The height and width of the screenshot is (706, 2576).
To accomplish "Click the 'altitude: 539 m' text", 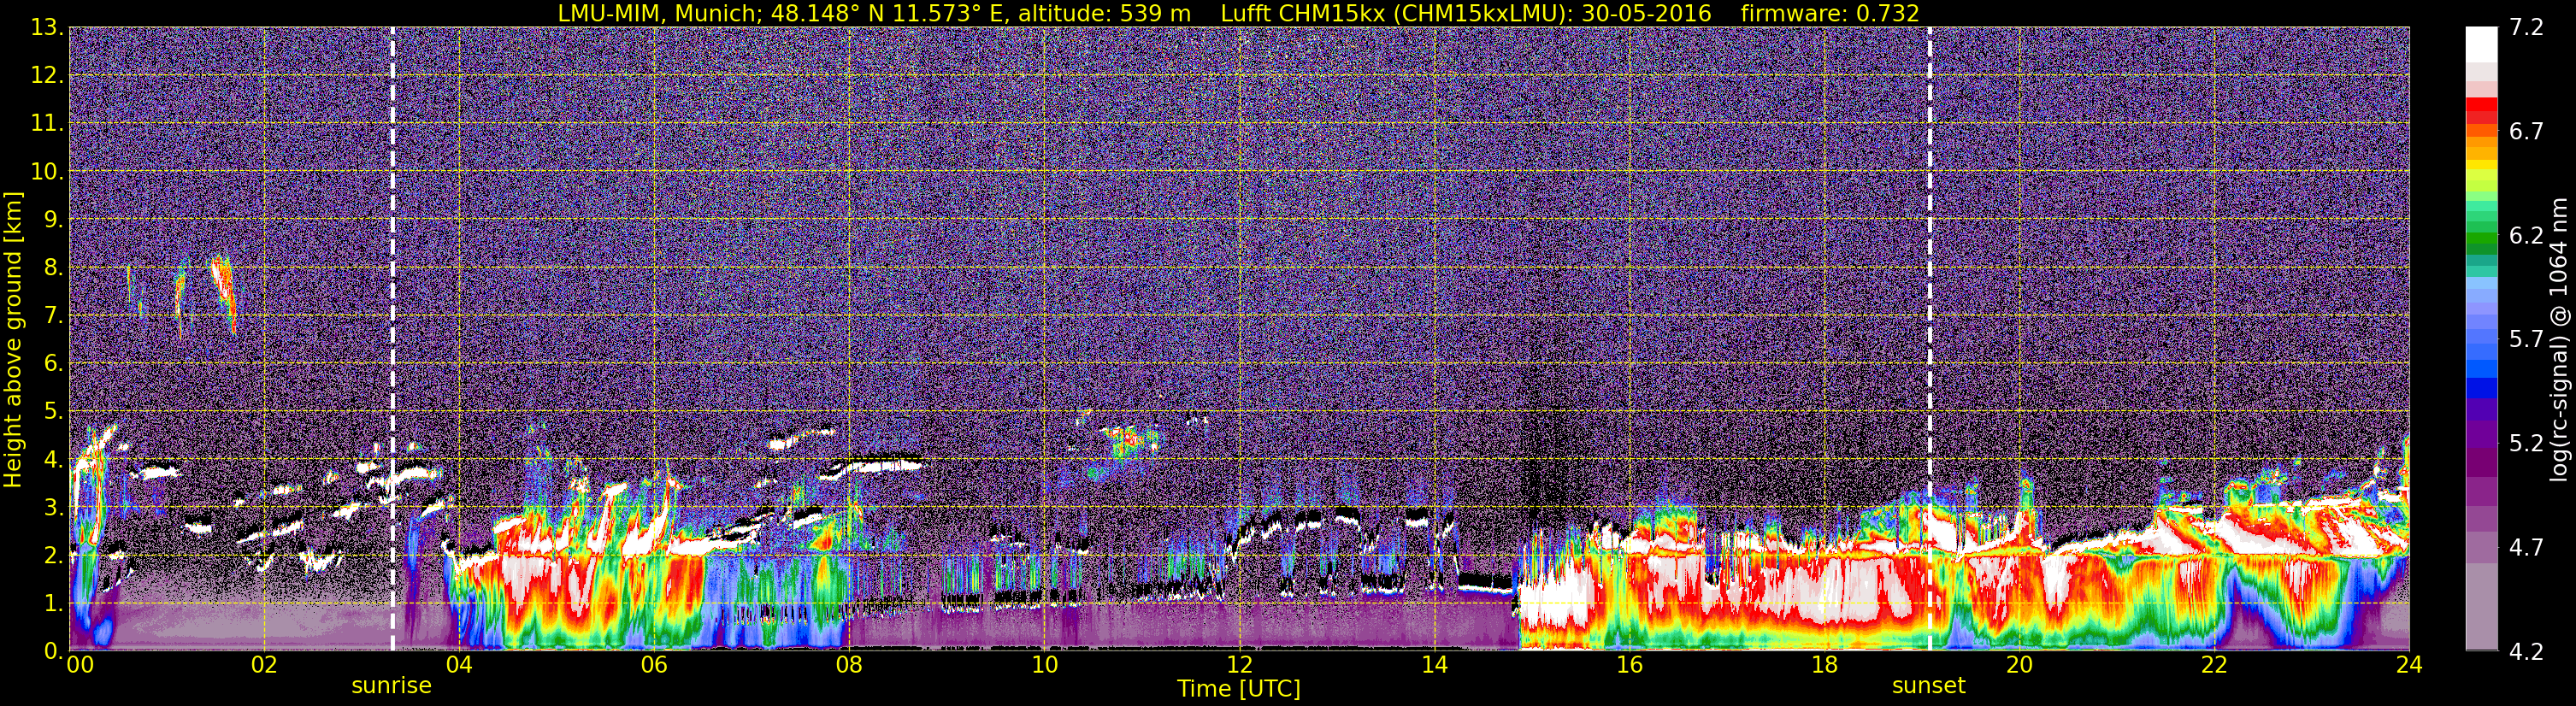I will pyautogui.click(x=1104, y=13).
